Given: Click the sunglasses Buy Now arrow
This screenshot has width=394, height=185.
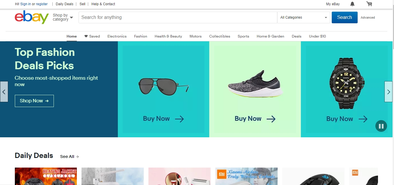Looking at the screenshot, I should (179, 119).
